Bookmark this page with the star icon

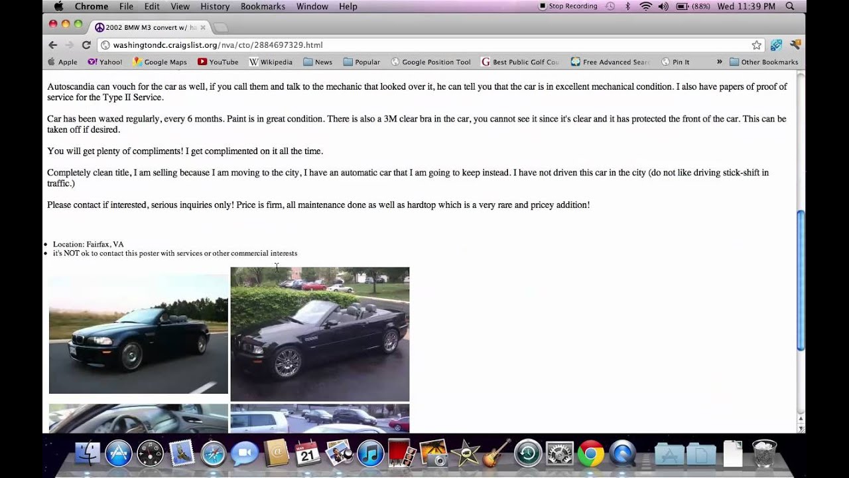(x=756, y=44)
